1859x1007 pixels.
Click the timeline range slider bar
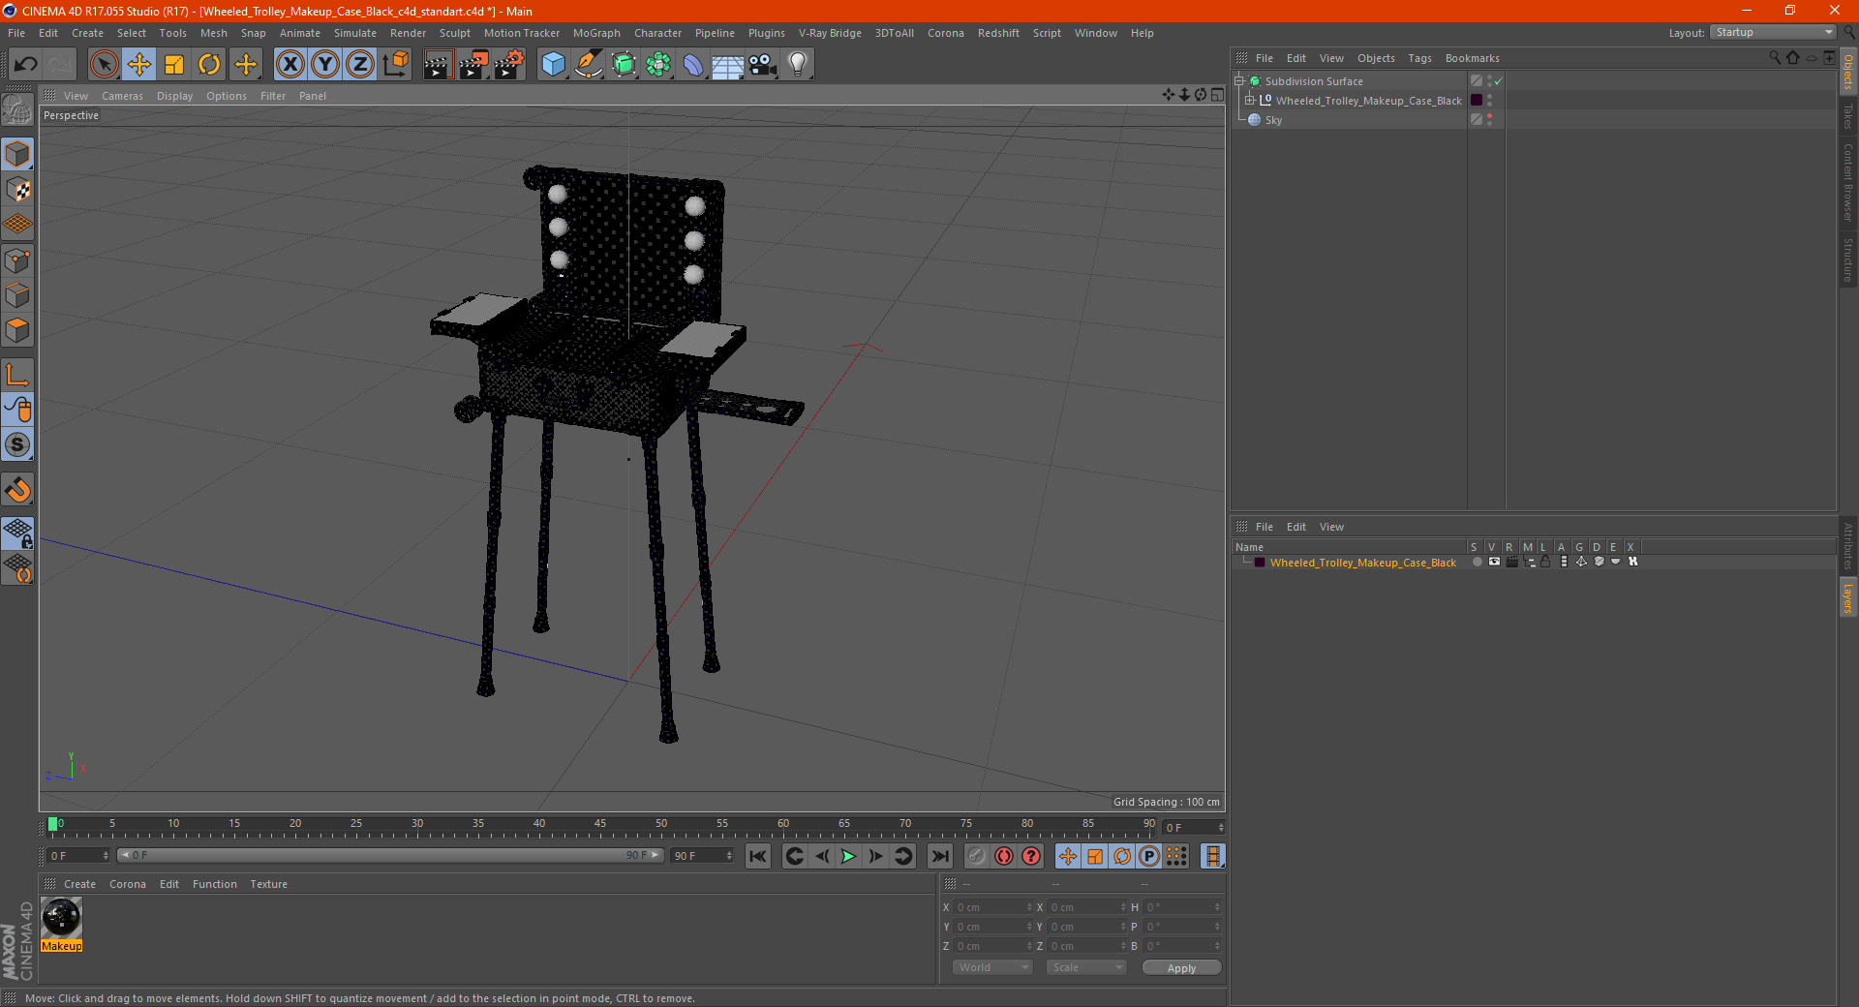click(x=390, y=856)
